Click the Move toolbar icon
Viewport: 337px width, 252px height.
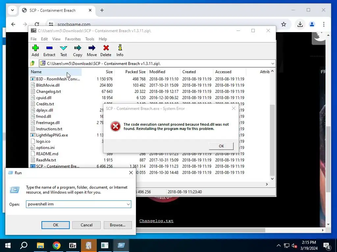pyautogui.click(x=92, y=51)
